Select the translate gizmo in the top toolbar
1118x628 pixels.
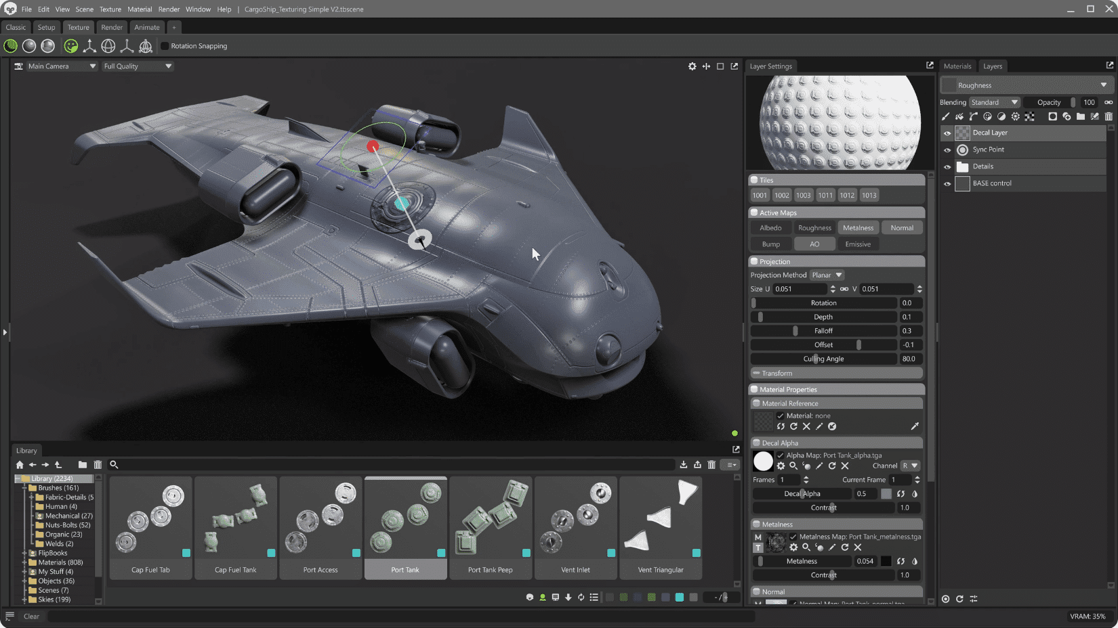(89, 46)
